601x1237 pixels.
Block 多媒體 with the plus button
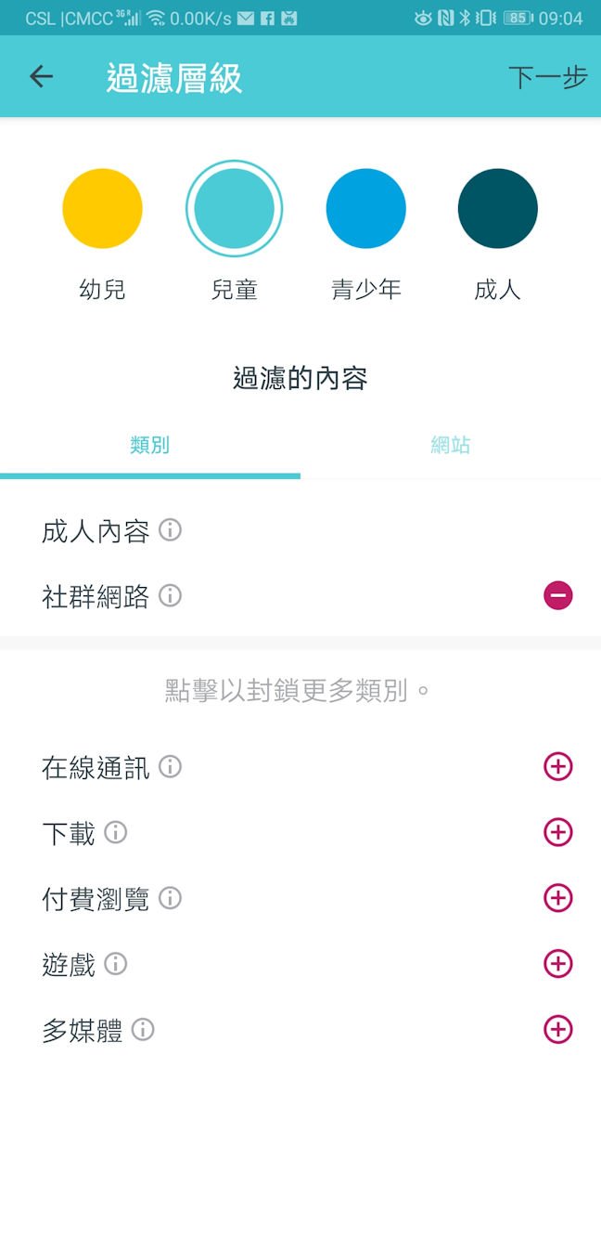[x=557, y=1030]
